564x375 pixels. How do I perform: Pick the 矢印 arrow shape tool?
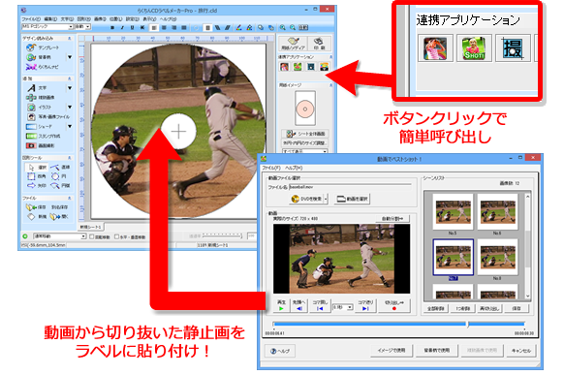pos(37,185)
